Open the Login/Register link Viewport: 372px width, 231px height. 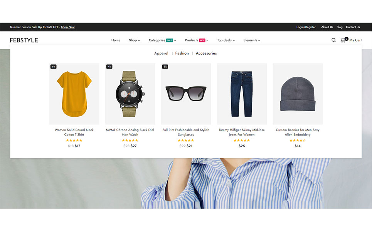click(306, 27)
